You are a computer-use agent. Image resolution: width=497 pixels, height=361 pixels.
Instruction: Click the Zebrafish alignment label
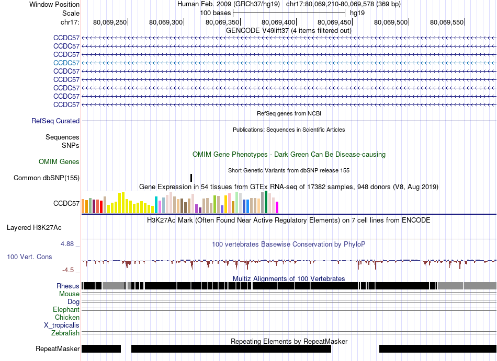[65, 333]
